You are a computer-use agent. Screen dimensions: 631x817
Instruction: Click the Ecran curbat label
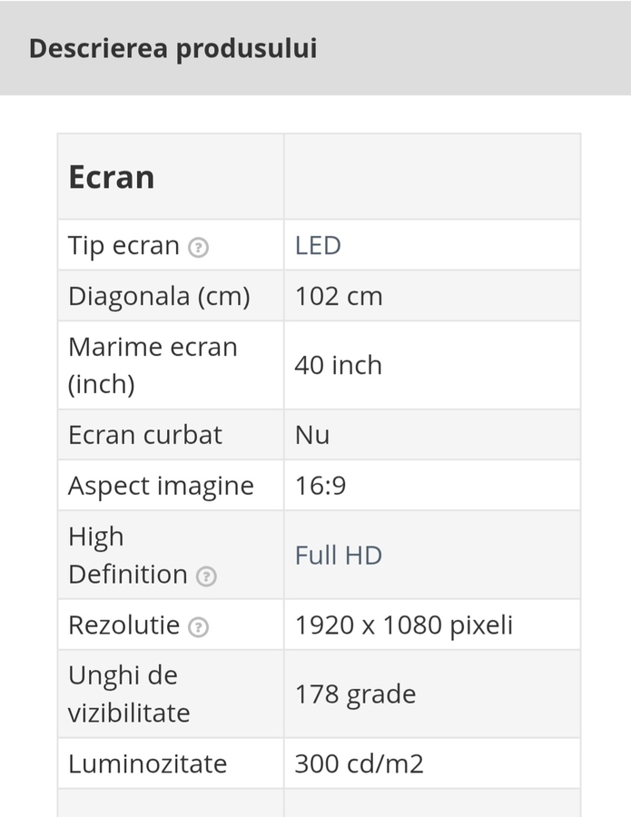(x=145, y=435)
